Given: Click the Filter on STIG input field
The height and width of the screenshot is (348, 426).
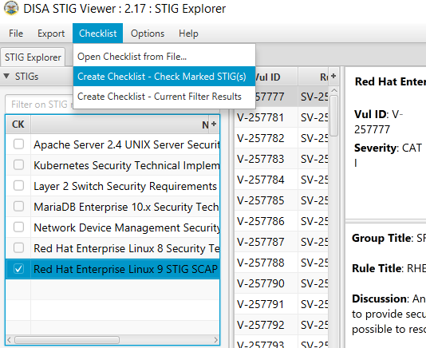Looking at the screenshot, I should point(39,105).
